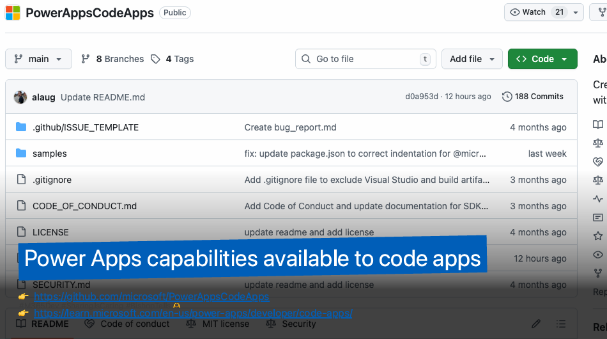
Task: Click the Public visibility badge
Action: [174, 13]
